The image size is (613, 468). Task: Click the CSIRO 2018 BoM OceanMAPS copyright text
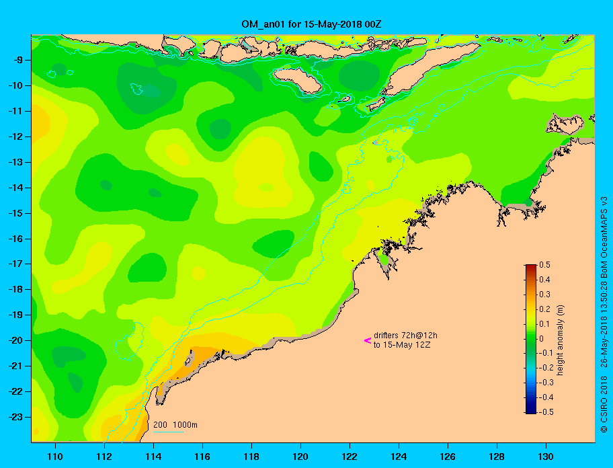point(604,314)
